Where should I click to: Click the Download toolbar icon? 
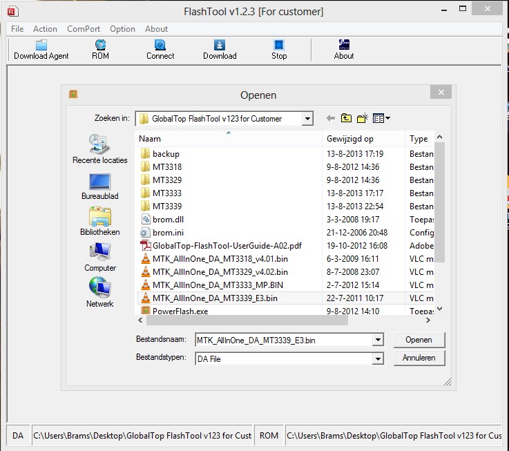220,45
